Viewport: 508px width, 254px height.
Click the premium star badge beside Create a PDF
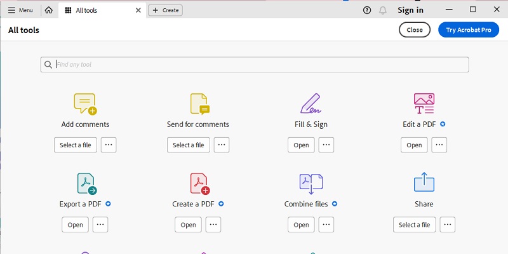pos(221,204)
